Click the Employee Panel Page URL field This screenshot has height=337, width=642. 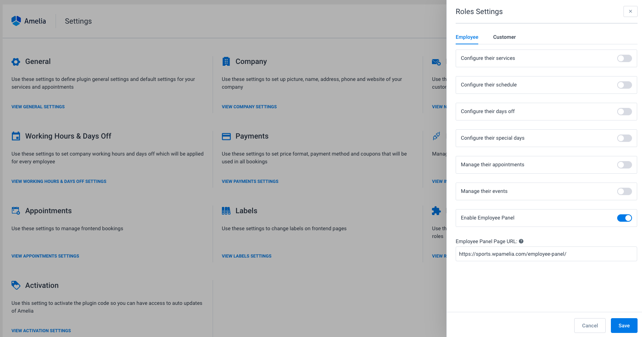click(546, 254)
